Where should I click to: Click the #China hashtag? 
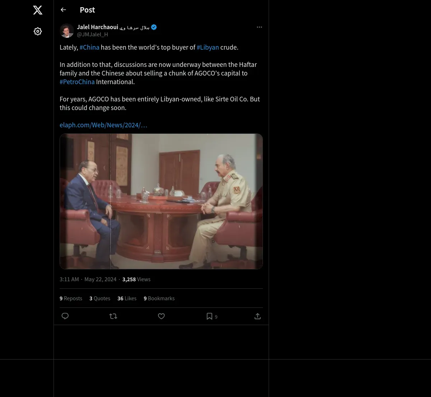(89, 47)
